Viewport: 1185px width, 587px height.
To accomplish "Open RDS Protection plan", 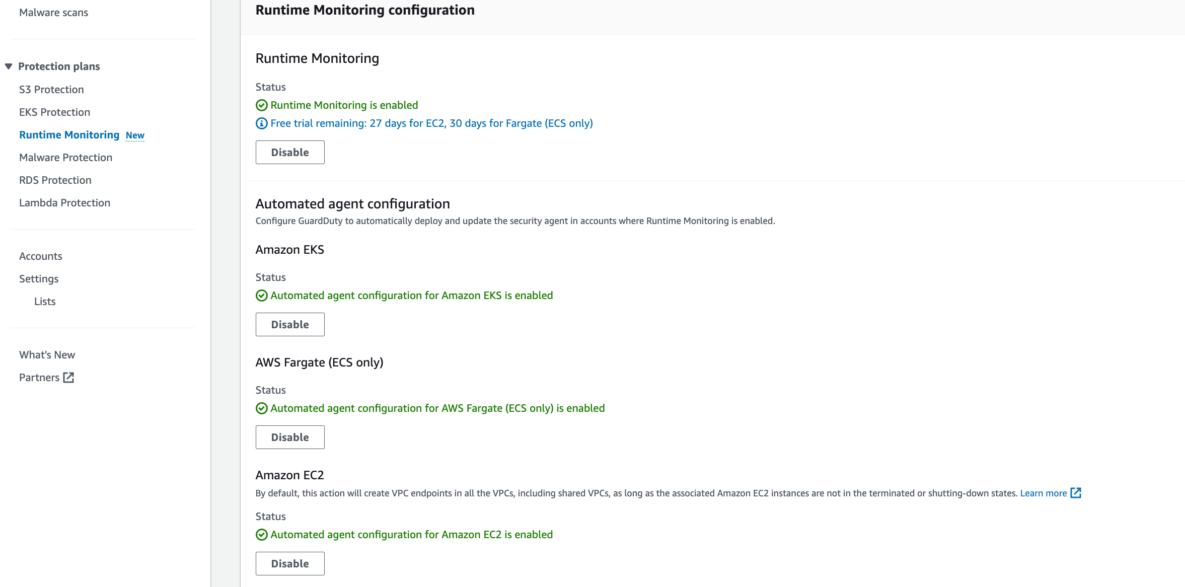I will pyautogui.click(x=55, y=180).
